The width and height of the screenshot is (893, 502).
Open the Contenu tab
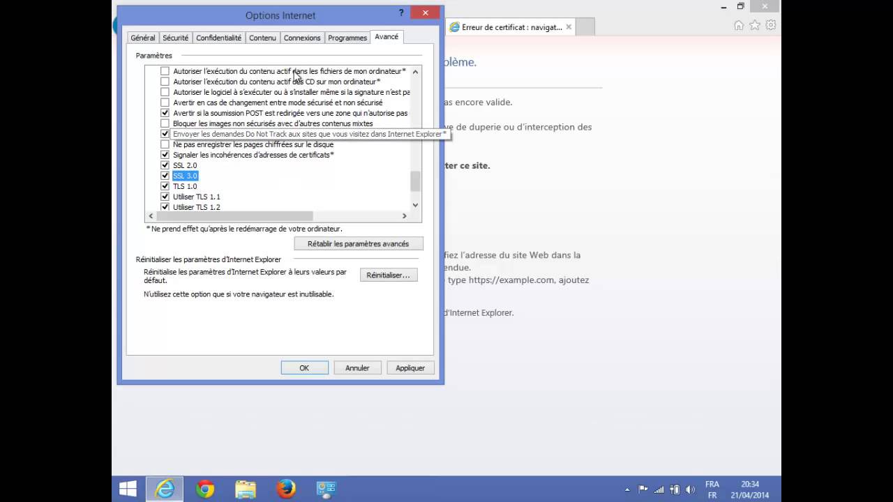262,38
